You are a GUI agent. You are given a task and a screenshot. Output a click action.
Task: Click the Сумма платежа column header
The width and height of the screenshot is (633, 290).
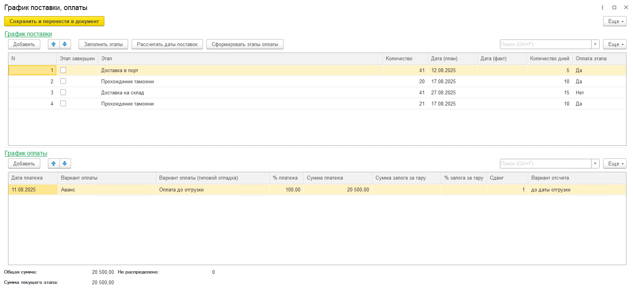(x=325, y=178)
